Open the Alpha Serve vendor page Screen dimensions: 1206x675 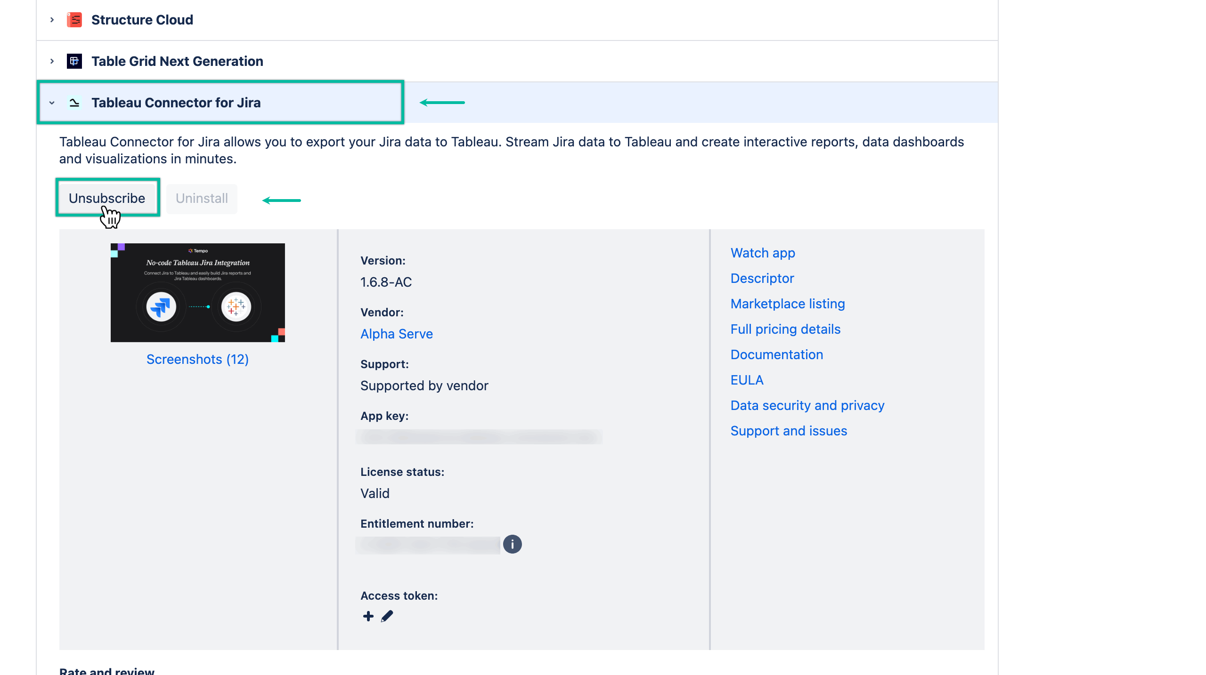(x=396, y=334)
